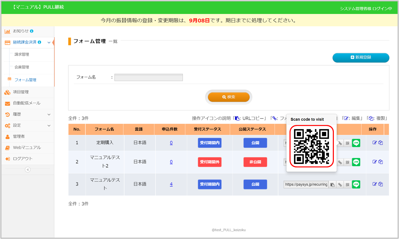Open 請求管理 in the sidebar

[x=22, y=54]
